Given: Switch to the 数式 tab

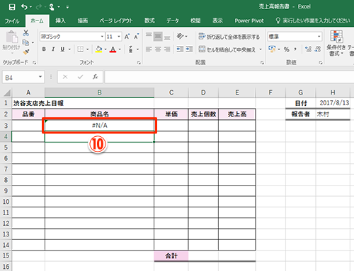Looking at the screenshot, I should tap(149, 20).
